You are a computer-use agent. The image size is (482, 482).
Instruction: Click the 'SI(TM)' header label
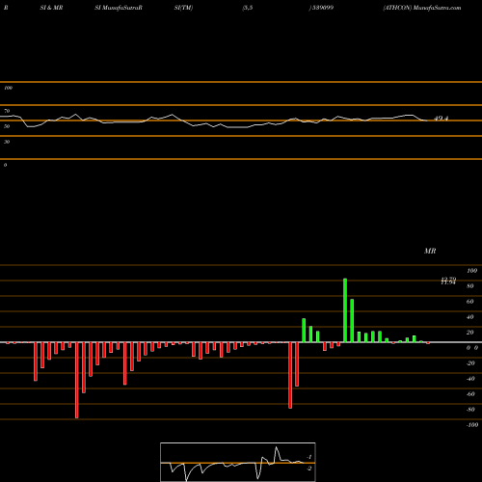pos(183,8)
